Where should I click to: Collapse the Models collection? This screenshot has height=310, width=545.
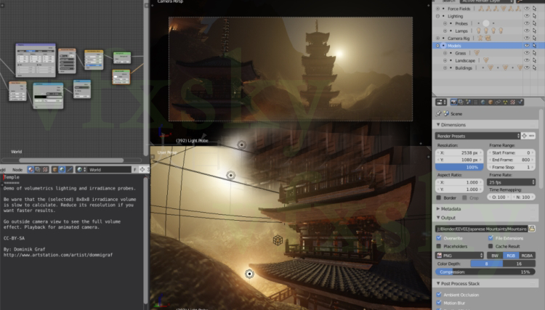click(437, 46)
